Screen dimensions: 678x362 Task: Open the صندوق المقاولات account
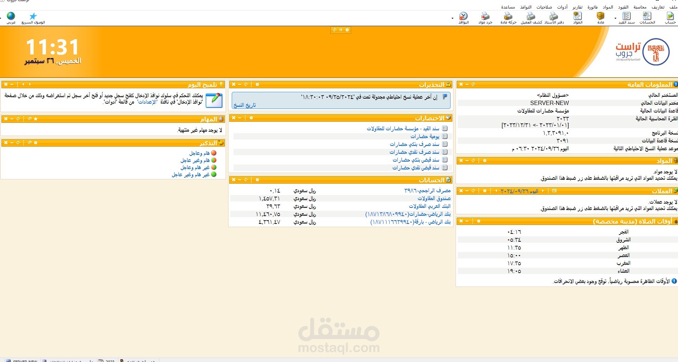point(434,198)
